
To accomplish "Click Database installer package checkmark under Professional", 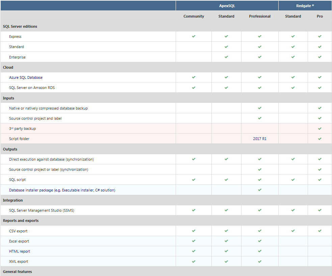I will click(260, 190).
